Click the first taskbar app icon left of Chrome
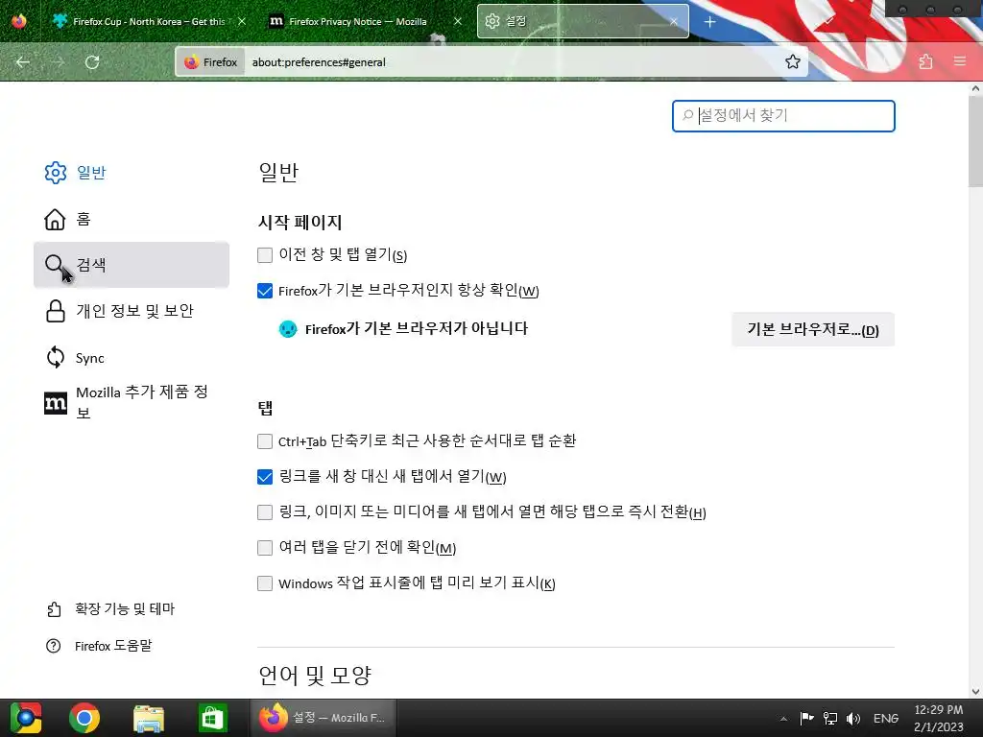983x737 pixels. click(x=25, y=718)
